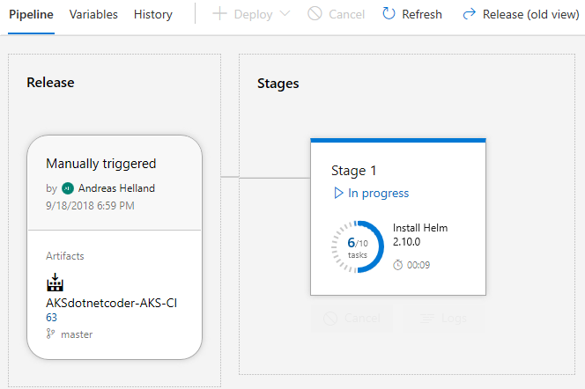585x389 pixels.
Task: Open build number 63 link
Action: 51,318
